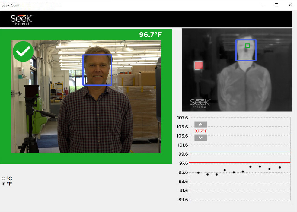Click the red reference square in thermal view
The width and height of the screenshot is (297, 212).
click(199, 65)
